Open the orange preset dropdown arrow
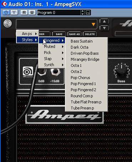 93,24
